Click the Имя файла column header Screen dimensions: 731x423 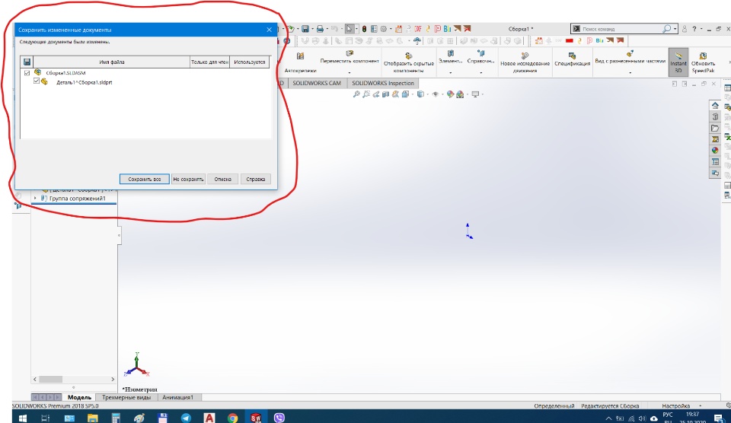coord(111,62)
